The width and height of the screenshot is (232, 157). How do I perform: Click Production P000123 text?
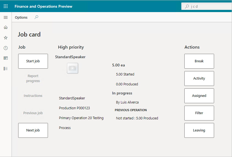point(74,108)
